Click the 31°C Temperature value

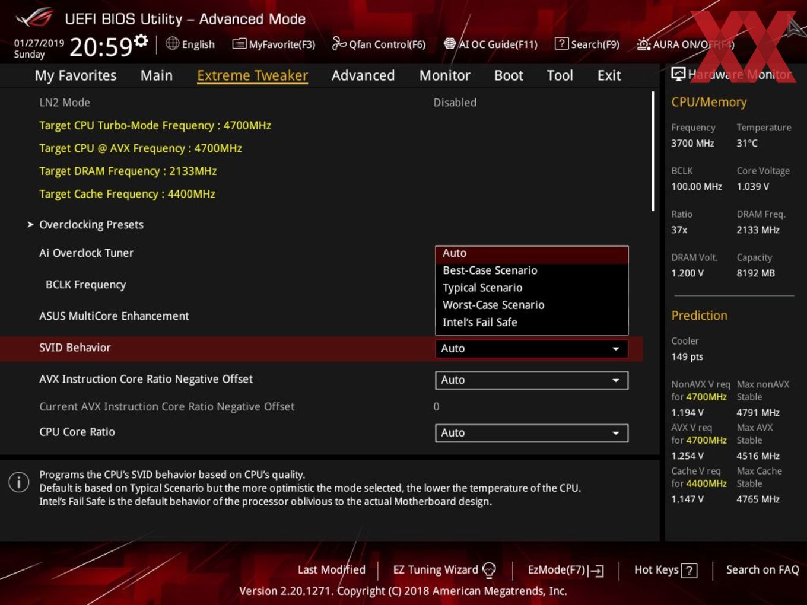pyautogui.click(x=747, y=144)
